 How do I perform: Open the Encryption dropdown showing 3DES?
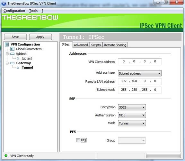click(x=132, y=107)
